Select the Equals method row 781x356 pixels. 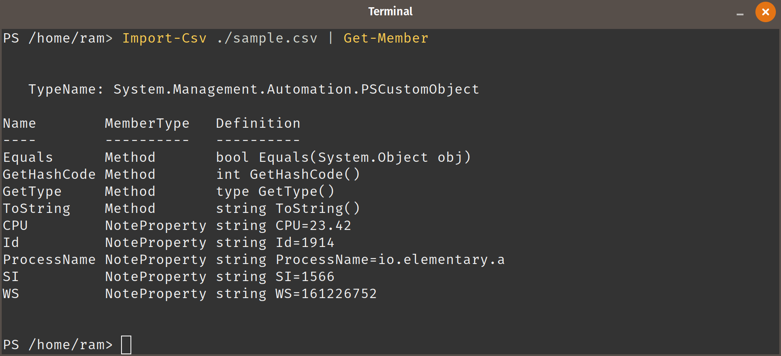(x=237, y=158)
